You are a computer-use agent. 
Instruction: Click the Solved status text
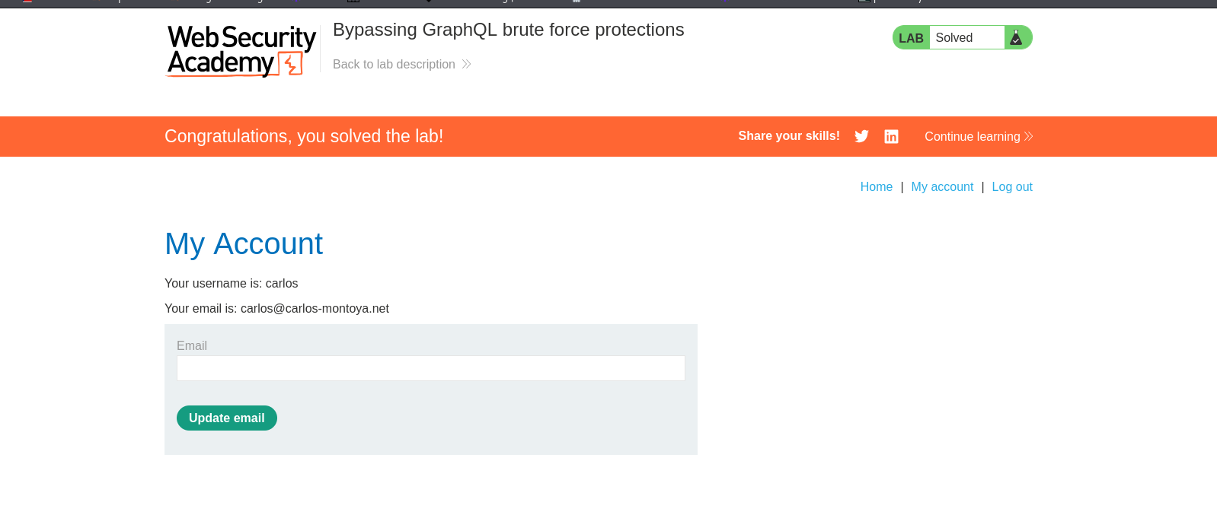click(954, 38)
